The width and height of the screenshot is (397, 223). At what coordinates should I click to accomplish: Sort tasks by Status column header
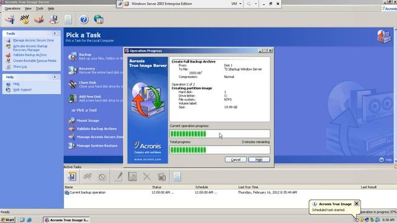(156, 187)
